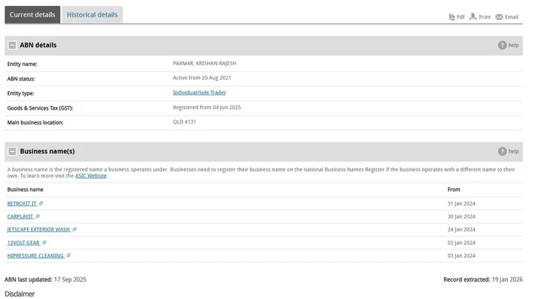541x299 pixels.
Task: Open the Individual/Sole Trader link
Action: 199,92
